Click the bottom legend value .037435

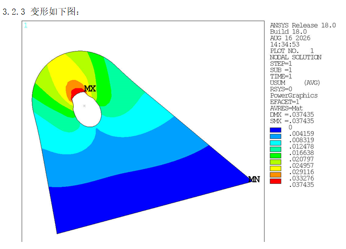(x=302, y=185)
